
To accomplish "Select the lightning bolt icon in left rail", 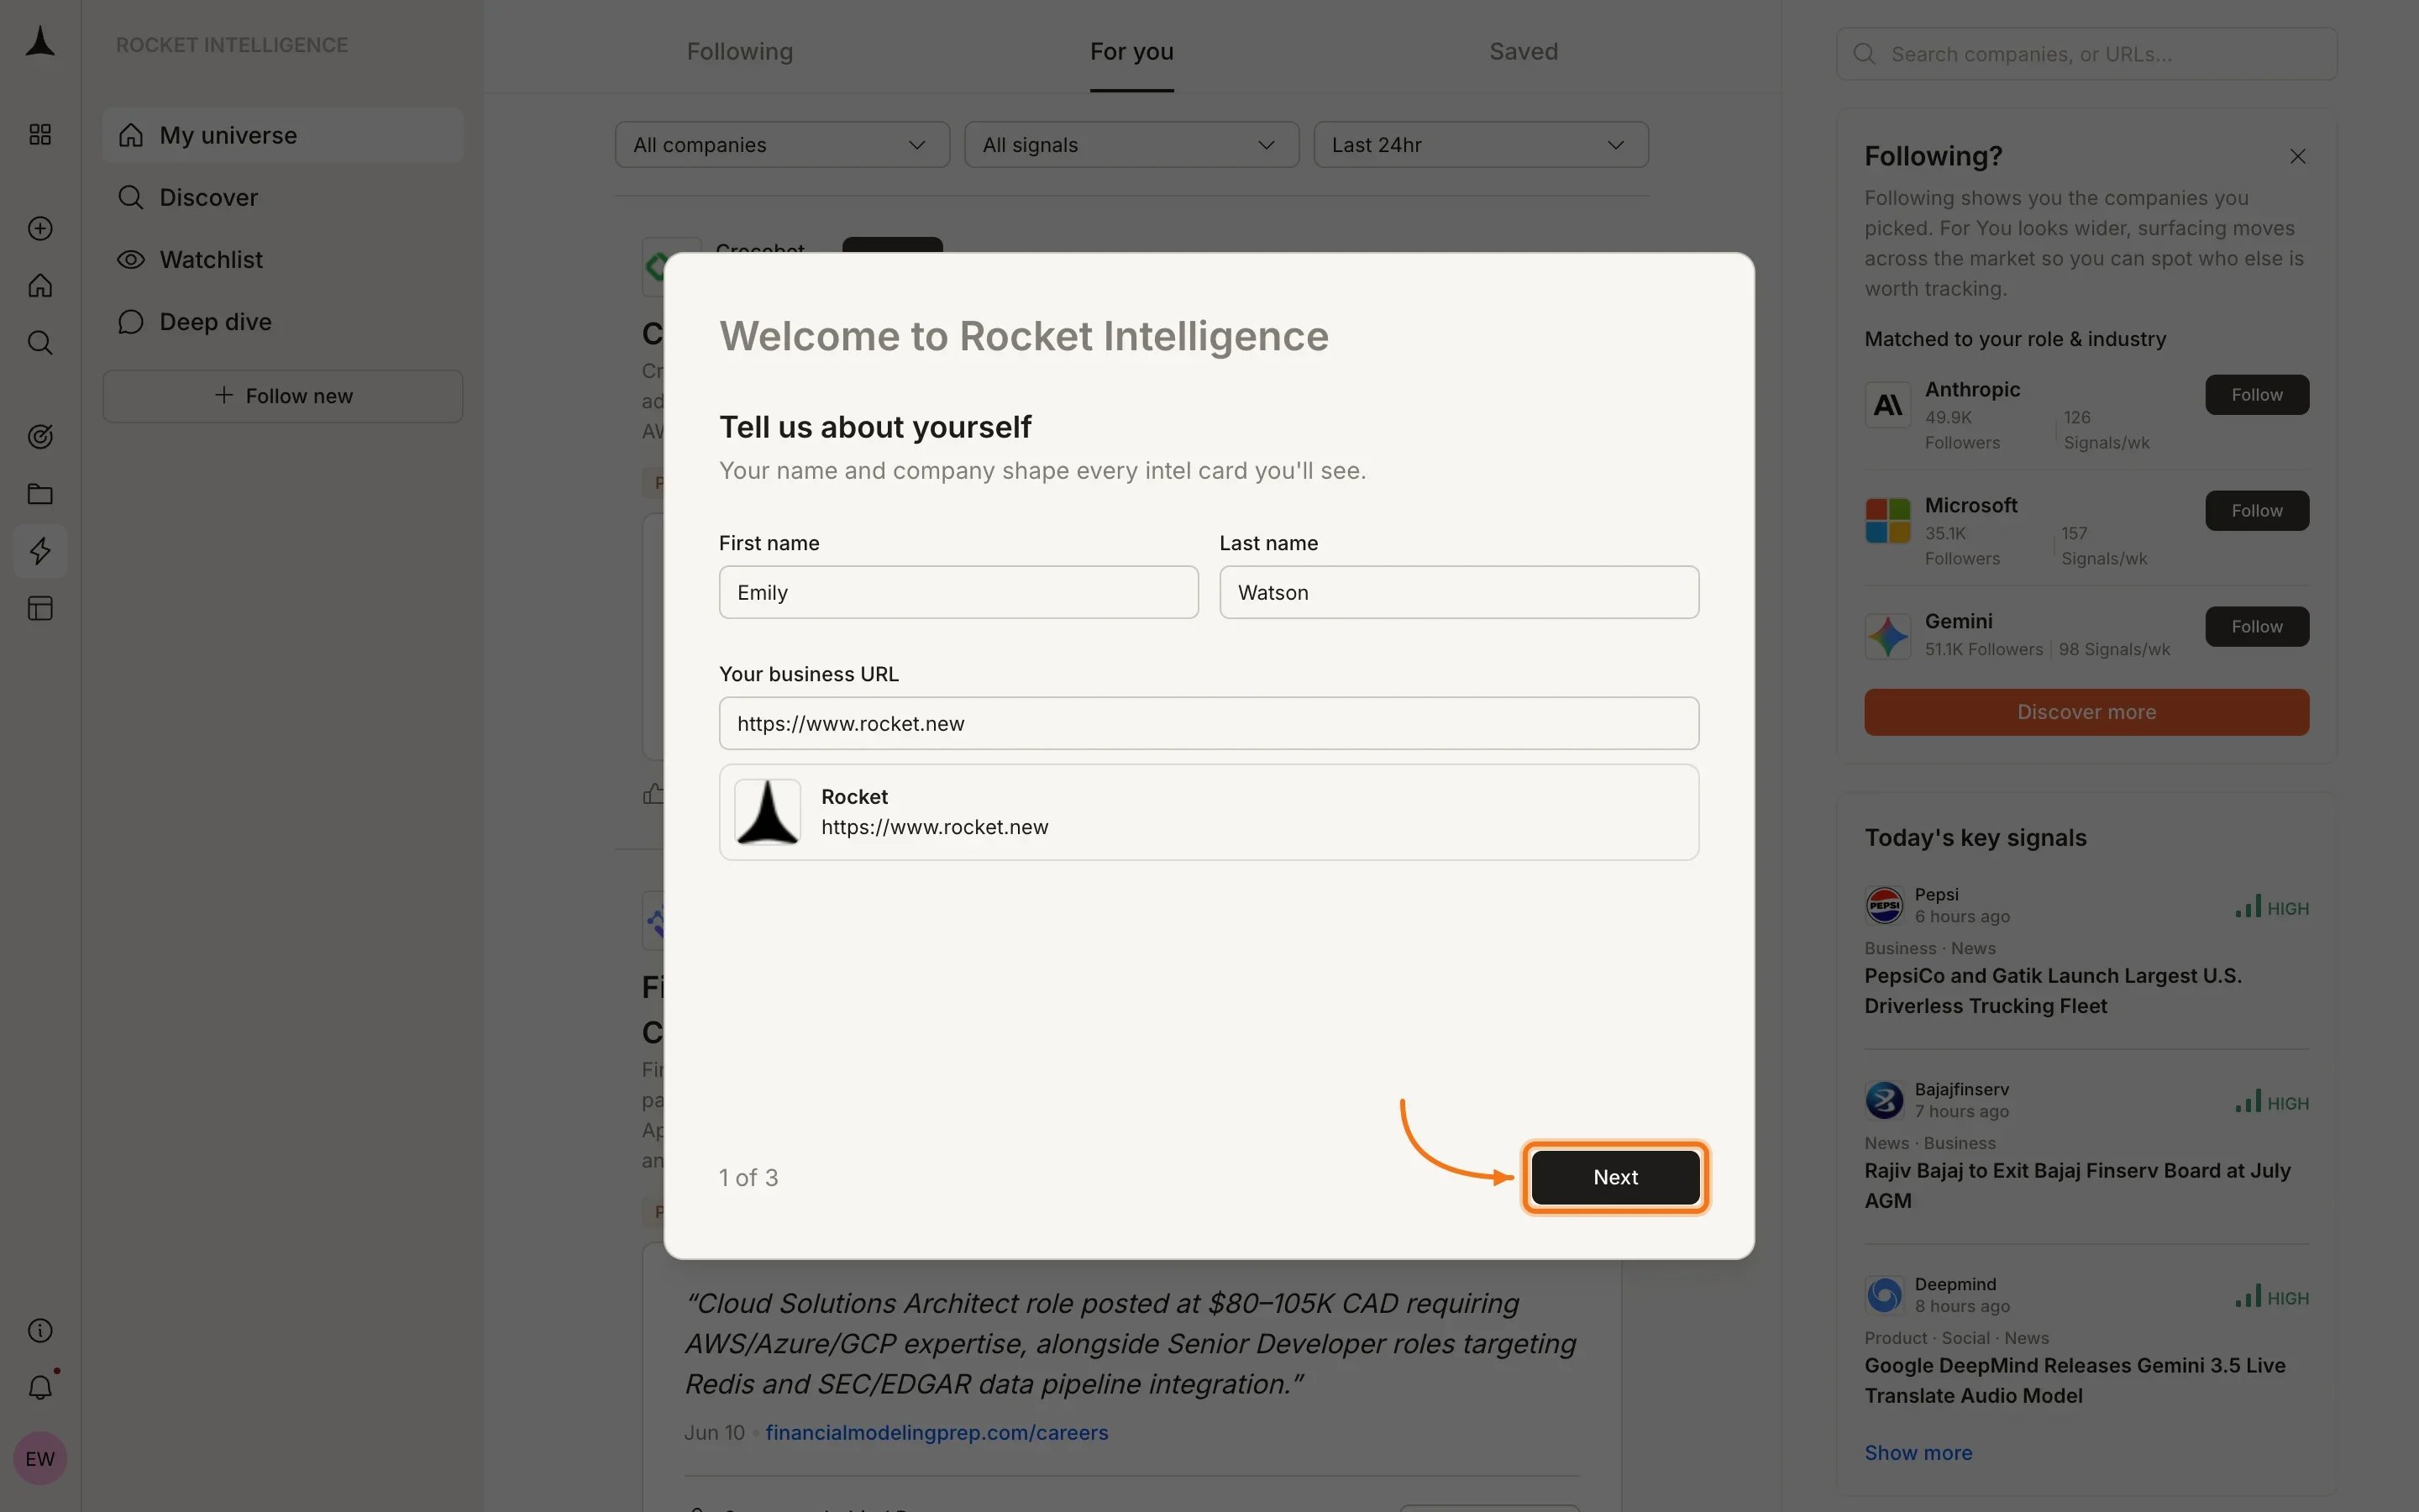I will tap(40, 551).
